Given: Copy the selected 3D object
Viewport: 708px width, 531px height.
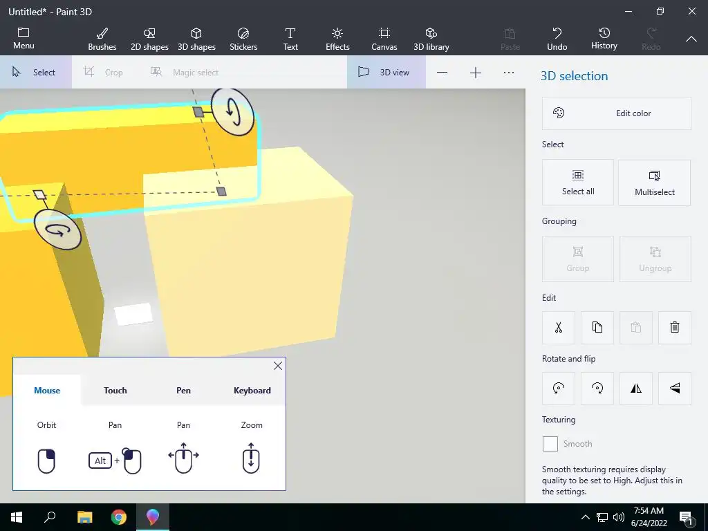Looking at the screenshot, I should 597,327.
